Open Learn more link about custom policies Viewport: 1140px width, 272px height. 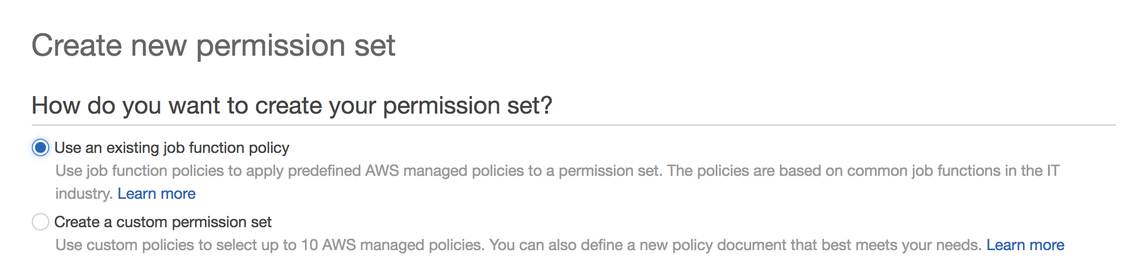pos(1025,245)
